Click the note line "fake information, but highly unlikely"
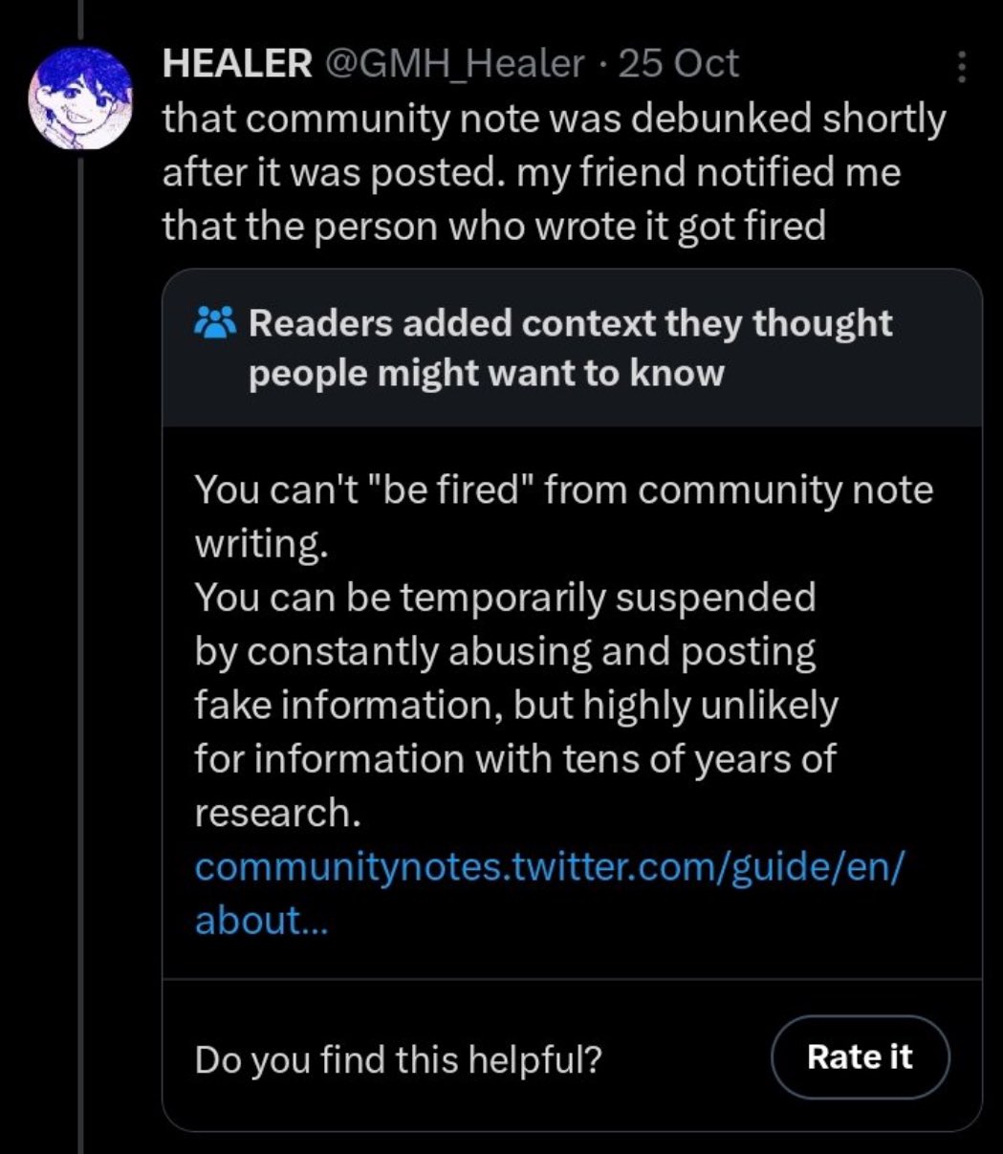This screenshot has width=1003, height=1154. click(x=516, y=707)
